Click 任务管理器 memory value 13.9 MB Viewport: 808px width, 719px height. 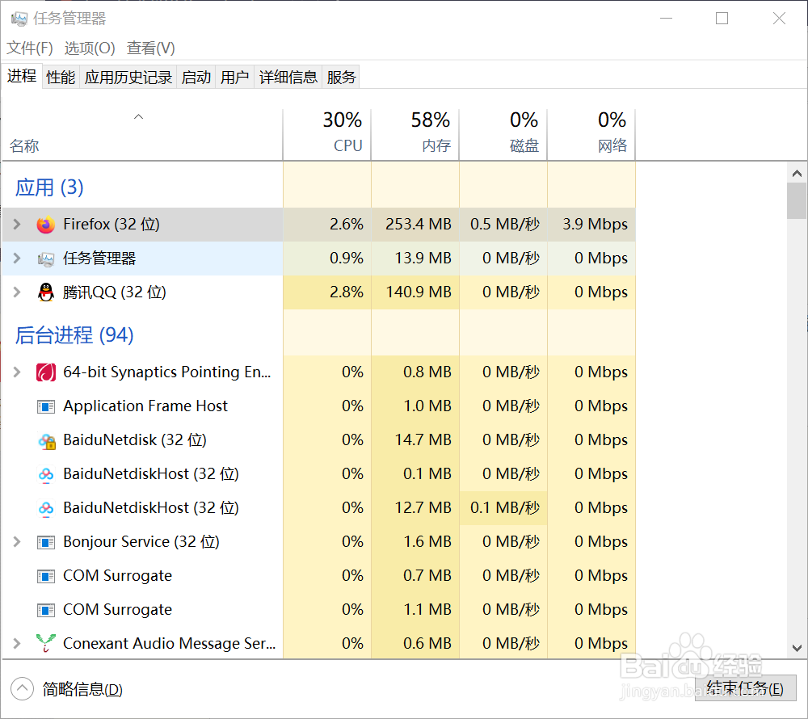coord(423,258)
